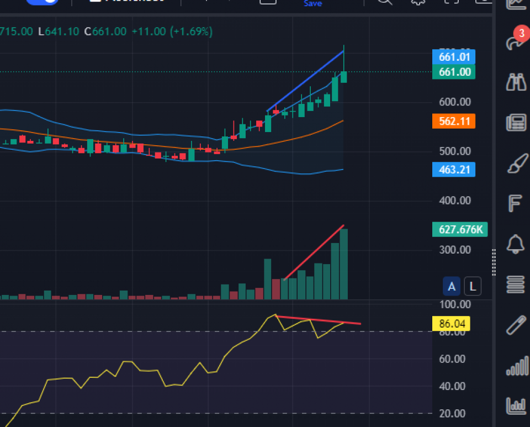This screenshot has height=427, width=530.
Task: Click the F icon in right sidebar
Action: point(515,203)
